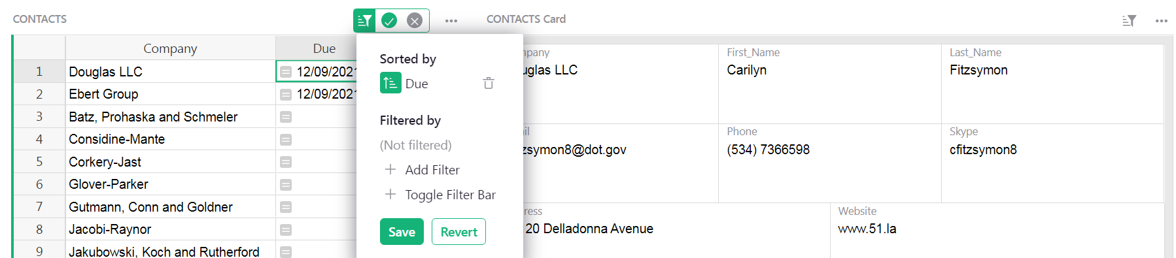Revert the sort changes
The height and width of the screenshot is (258, 1176).
(x=458, y=232)
